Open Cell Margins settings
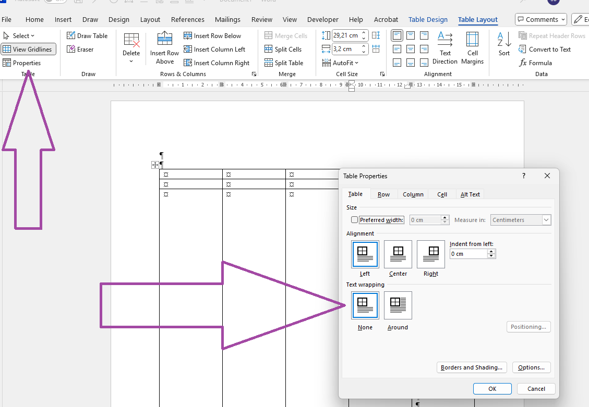 pos(472,48)
